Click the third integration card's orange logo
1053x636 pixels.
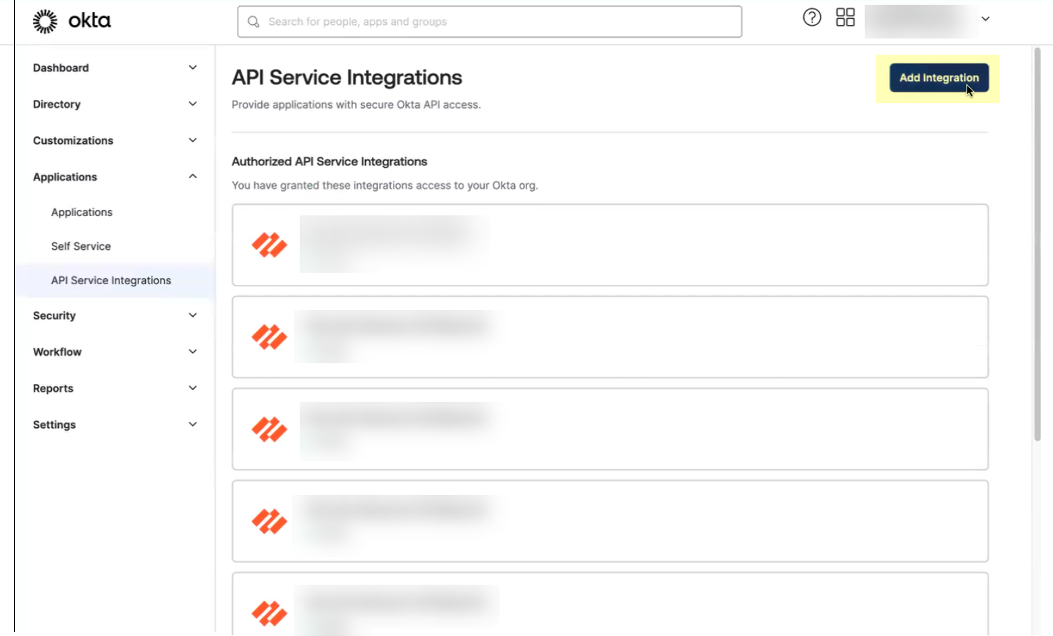[269, 429]
